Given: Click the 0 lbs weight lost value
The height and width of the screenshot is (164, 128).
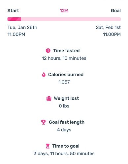Looking at the screenshot, I should (64, 106).
